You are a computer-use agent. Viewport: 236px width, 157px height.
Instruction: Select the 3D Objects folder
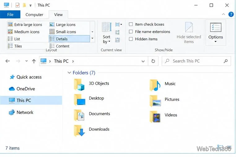[91, 85]
